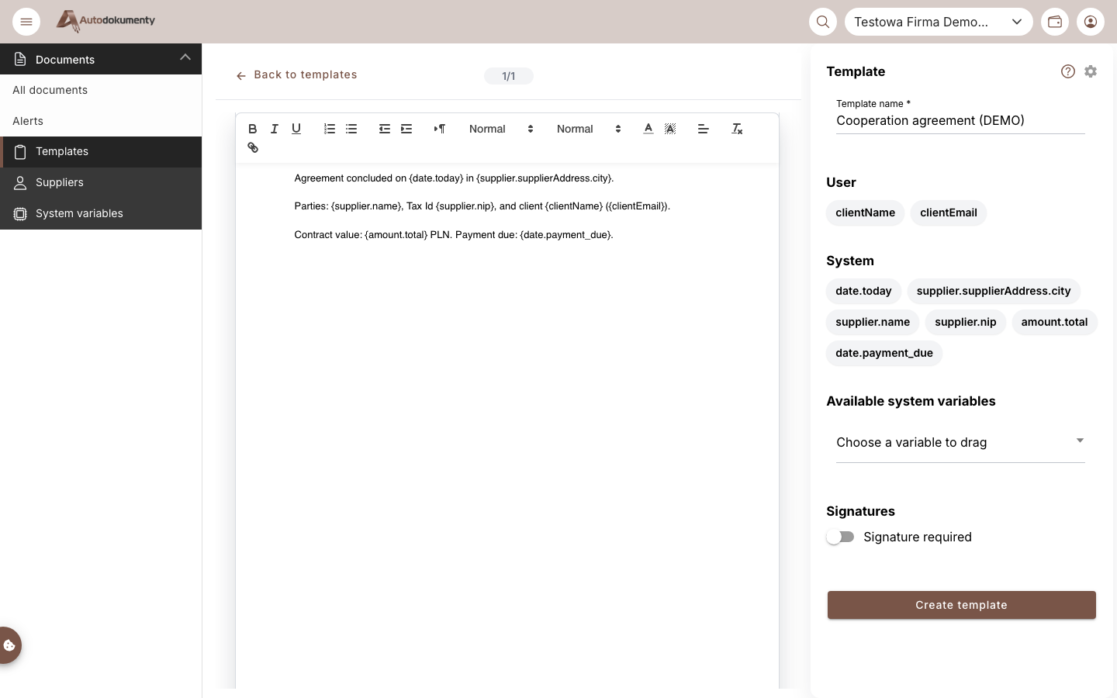The image size is (1117, 698).
Task: Focus the Template name input field
Action: coord(960,121)
